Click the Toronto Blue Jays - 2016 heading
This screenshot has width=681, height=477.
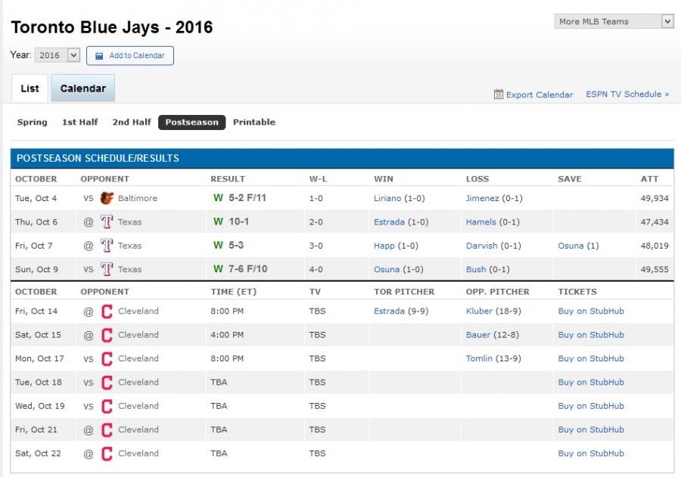pyautogui.click(x=112, y=27)
